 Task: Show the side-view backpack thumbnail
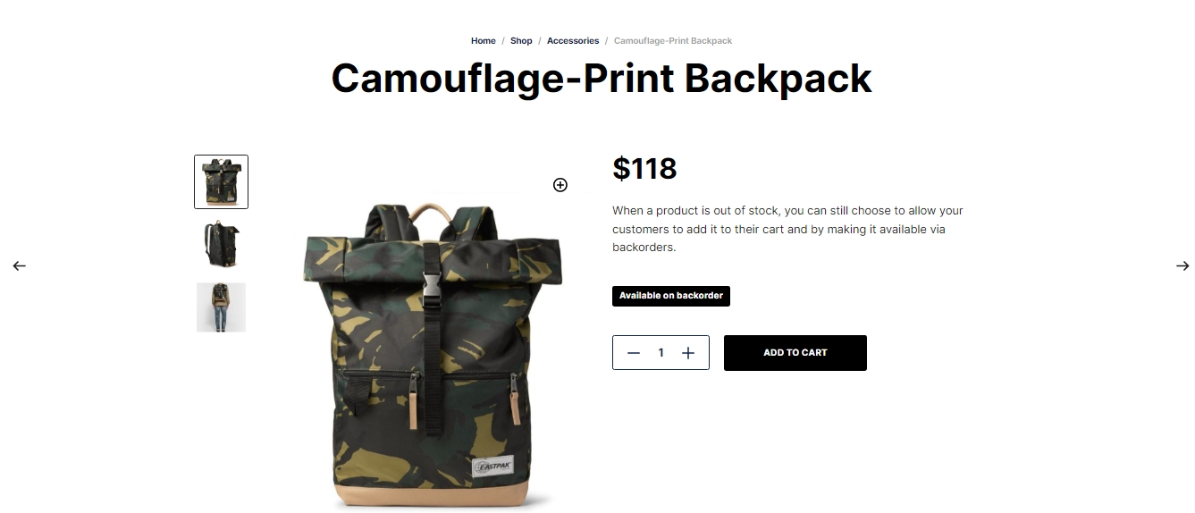coord(221,245)
